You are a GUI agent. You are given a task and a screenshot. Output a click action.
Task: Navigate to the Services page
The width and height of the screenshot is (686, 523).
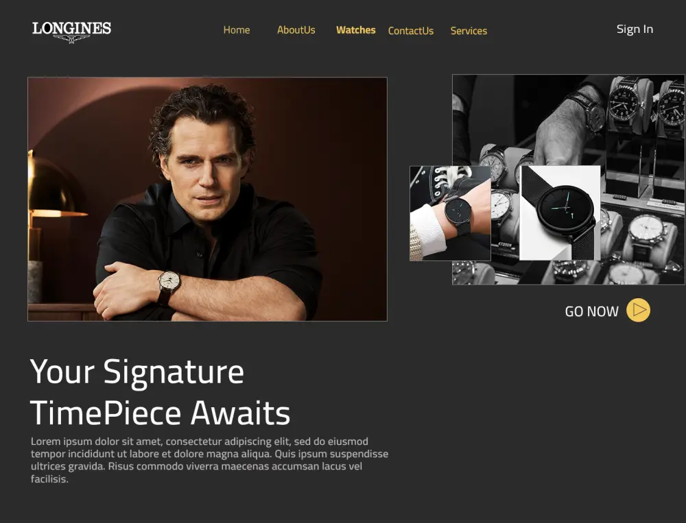point(469,31)
